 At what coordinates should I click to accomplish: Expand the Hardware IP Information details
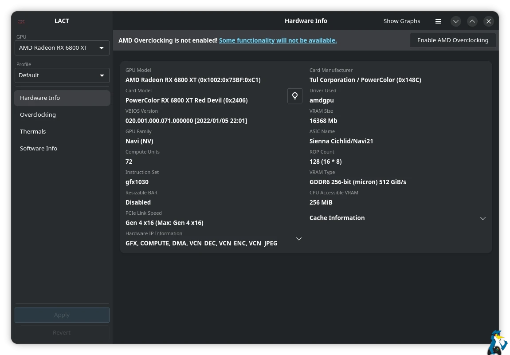(x=299, y=239)
